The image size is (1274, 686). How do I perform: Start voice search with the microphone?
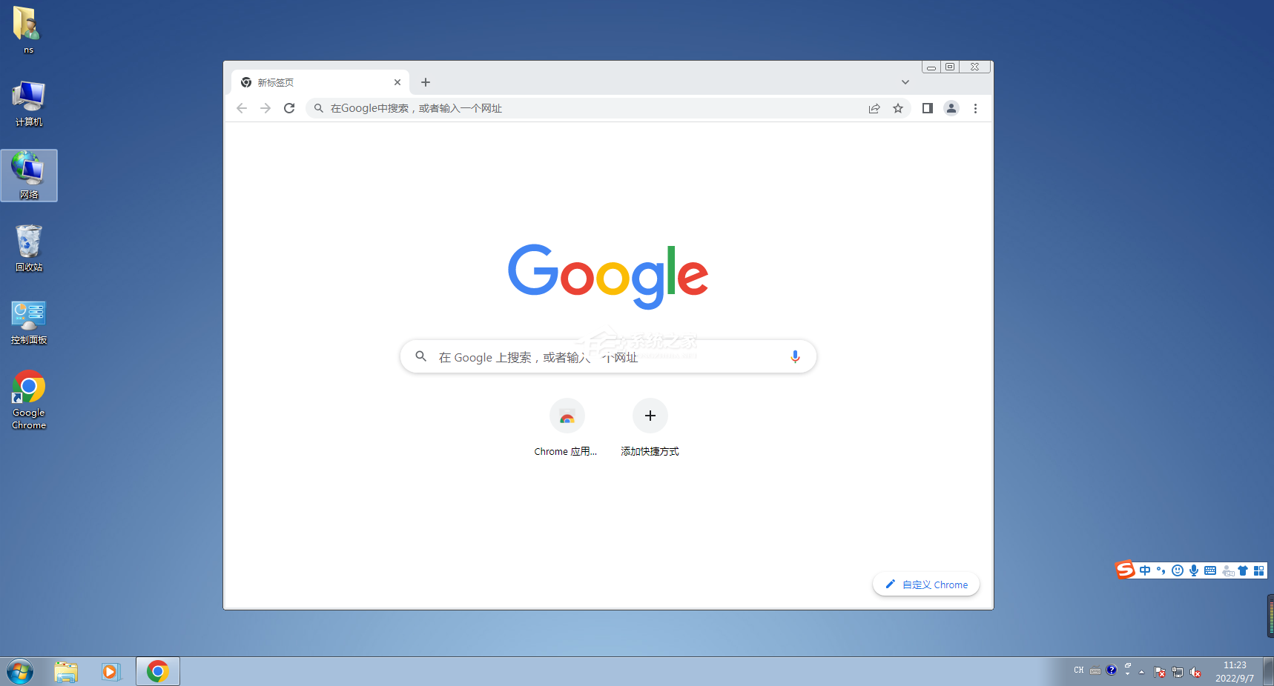coord(795,357)
